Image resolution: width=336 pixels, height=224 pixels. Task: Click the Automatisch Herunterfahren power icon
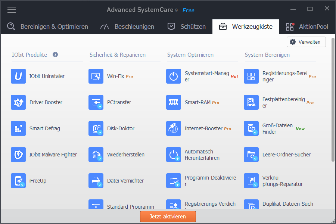click(174, 155)
